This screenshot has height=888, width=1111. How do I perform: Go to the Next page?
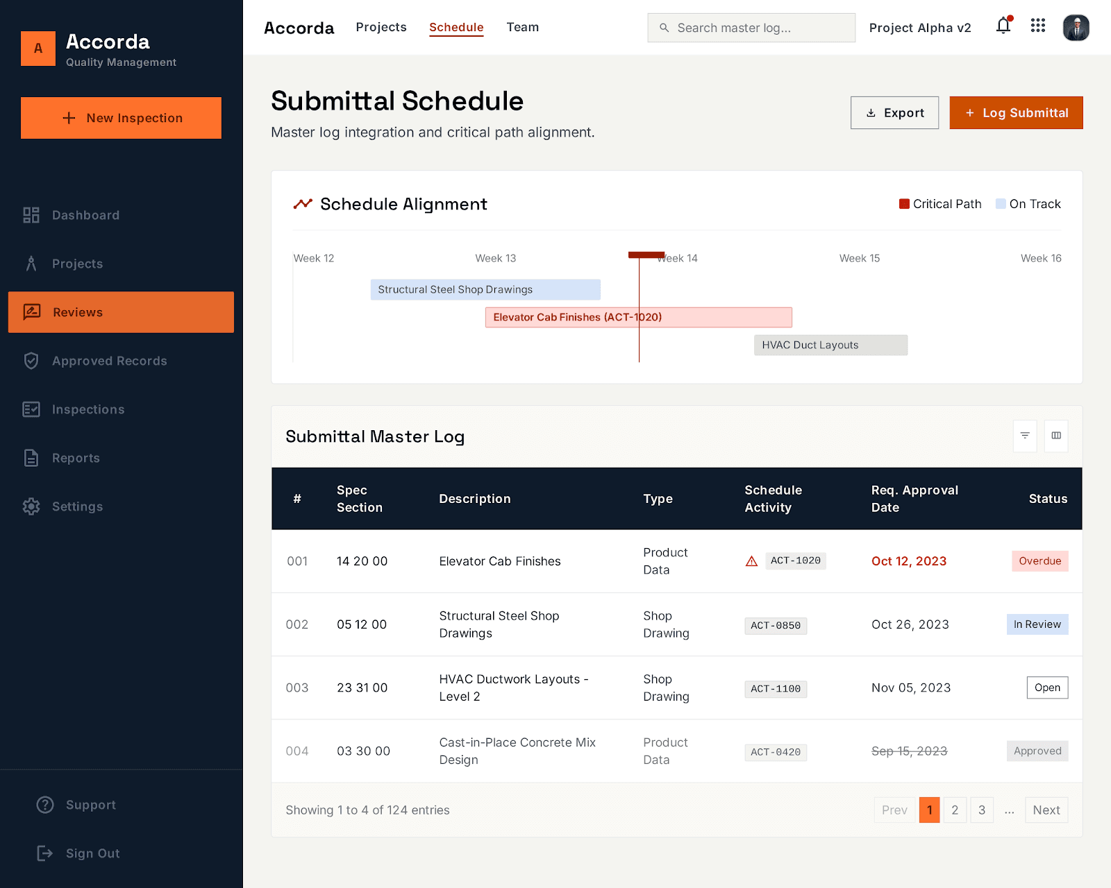[1046, 810]
